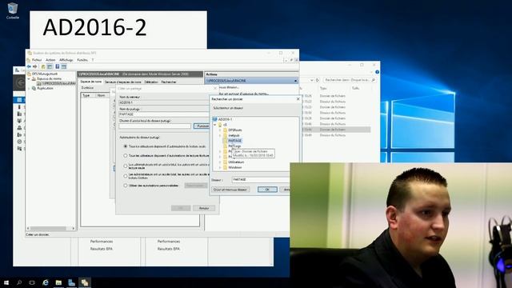
Task: Open the Action menu in DFS console
Action: click(x=50, y=60)
